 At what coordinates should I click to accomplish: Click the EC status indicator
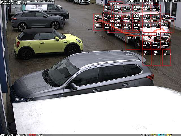pos(18,135)
